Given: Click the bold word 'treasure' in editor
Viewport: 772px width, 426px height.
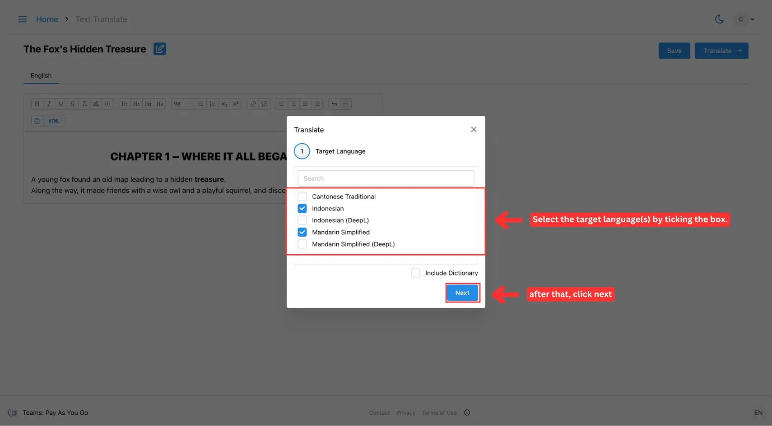Looking at the screenshot, I should [209, 179].
